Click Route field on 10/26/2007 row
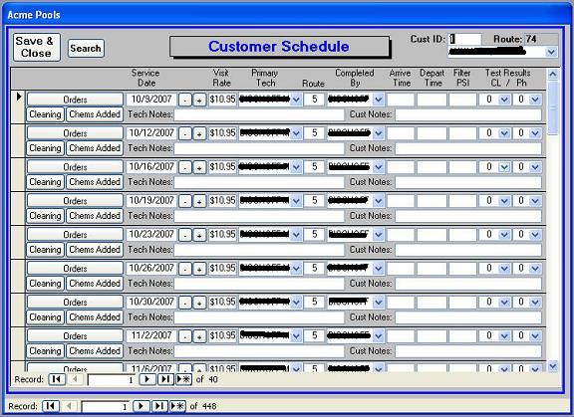574x417 pixels. [315, 269]
